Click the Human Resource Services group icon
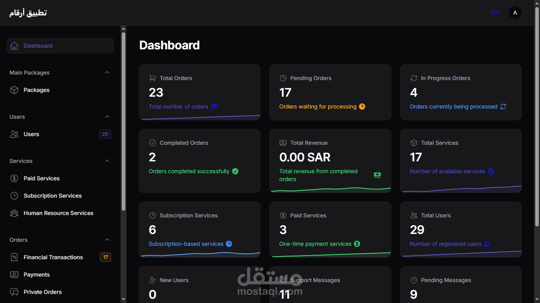Viewport: 540px width, 303px height. pos(14,213)
